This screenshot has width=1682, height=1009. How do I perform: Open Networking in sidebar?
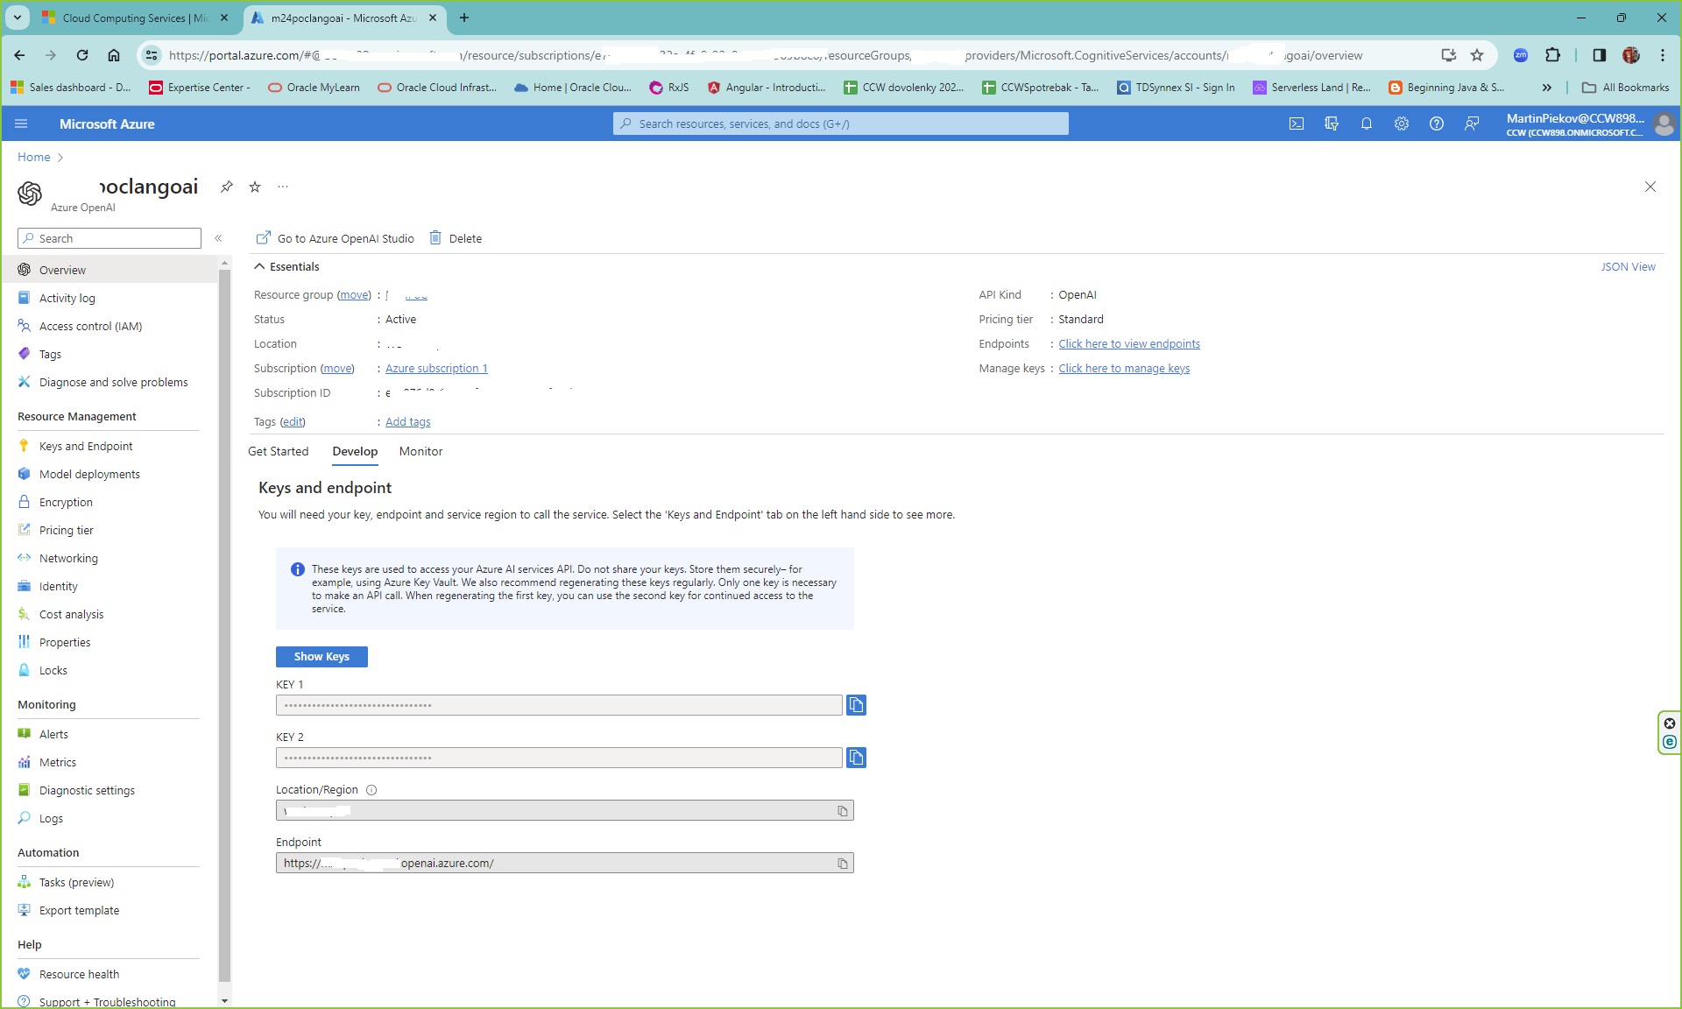pyautogui.click(x=68, y=558)
